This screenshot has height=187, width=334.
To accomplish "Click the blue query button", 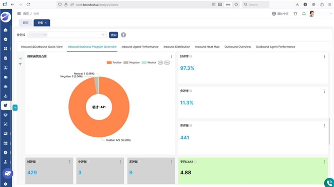I will click(114, 35).
